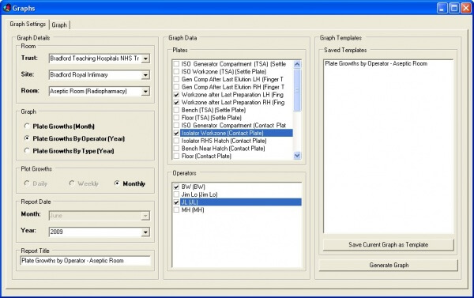Click the disabled Month dropdown arrow

tap(145, 216)
